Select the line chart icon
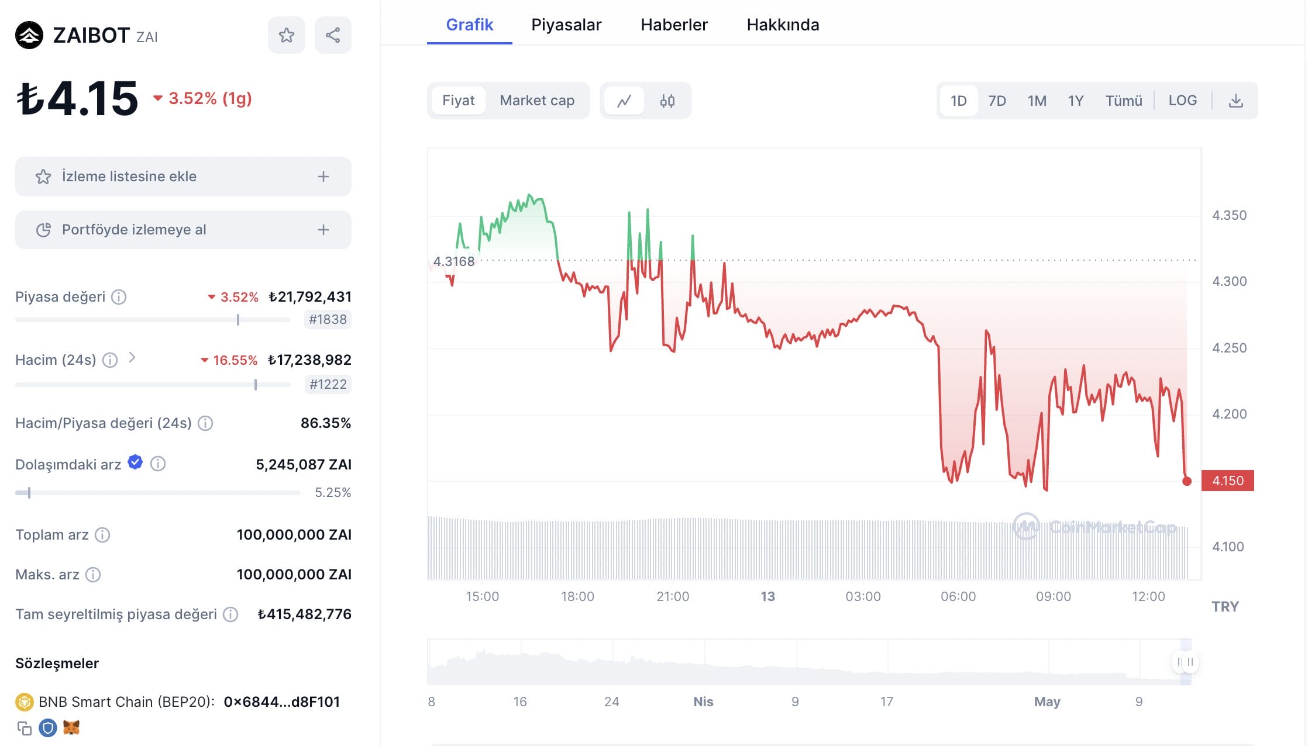This screenshot has width=1308, height=746. click(624, 101)
